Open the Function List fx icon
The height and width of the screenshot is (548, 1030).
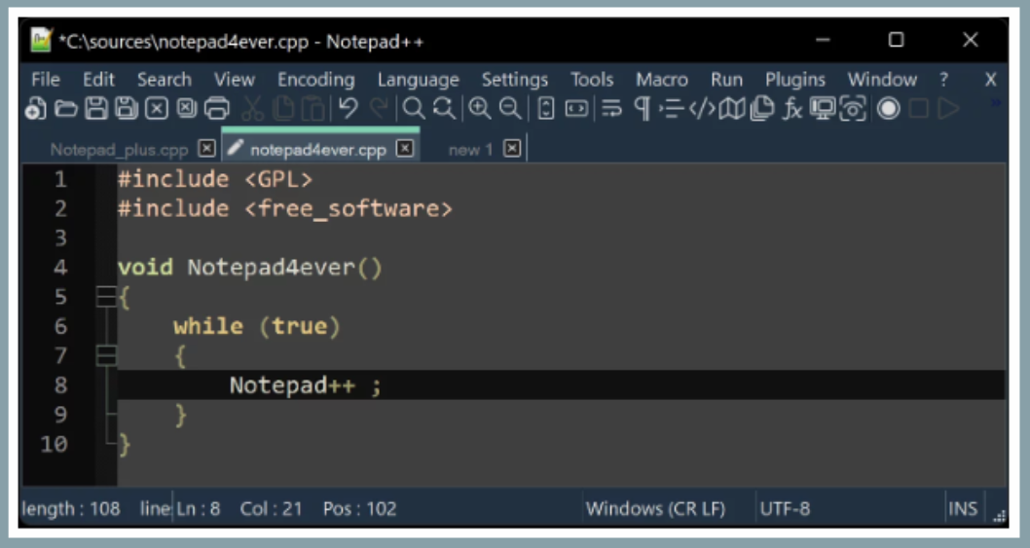pyautogui.click(x=792, y=108)
